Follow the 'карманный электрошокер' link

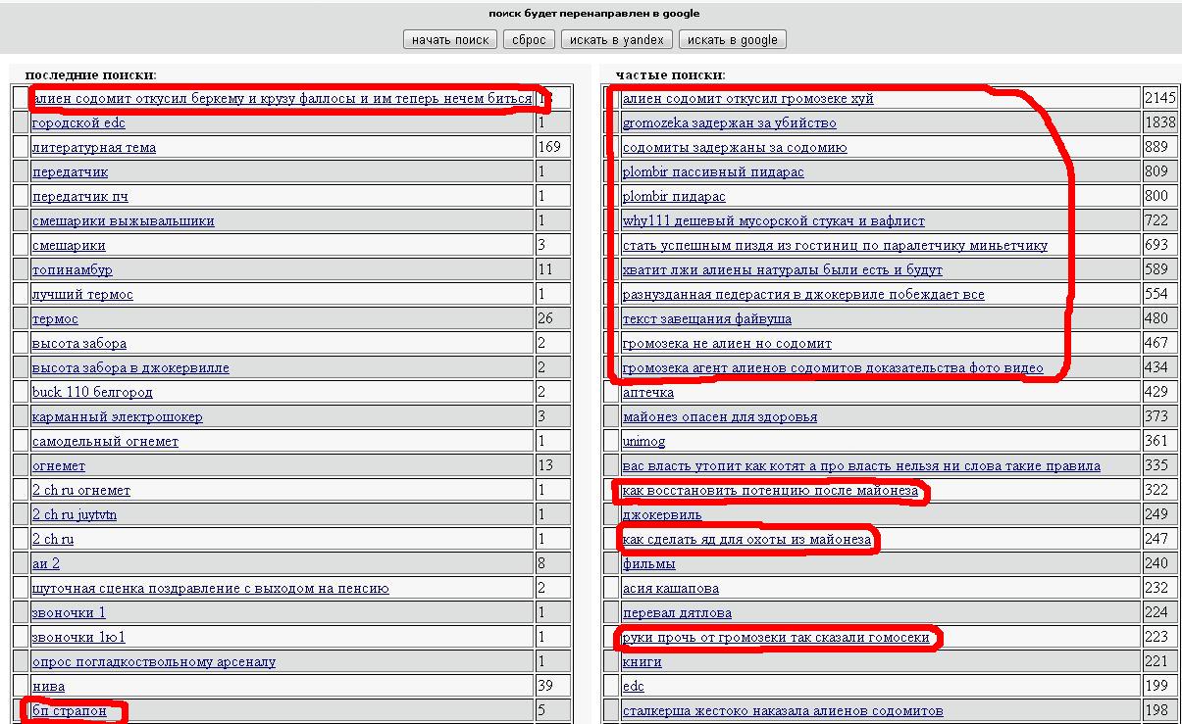click(x=118, y=417)
